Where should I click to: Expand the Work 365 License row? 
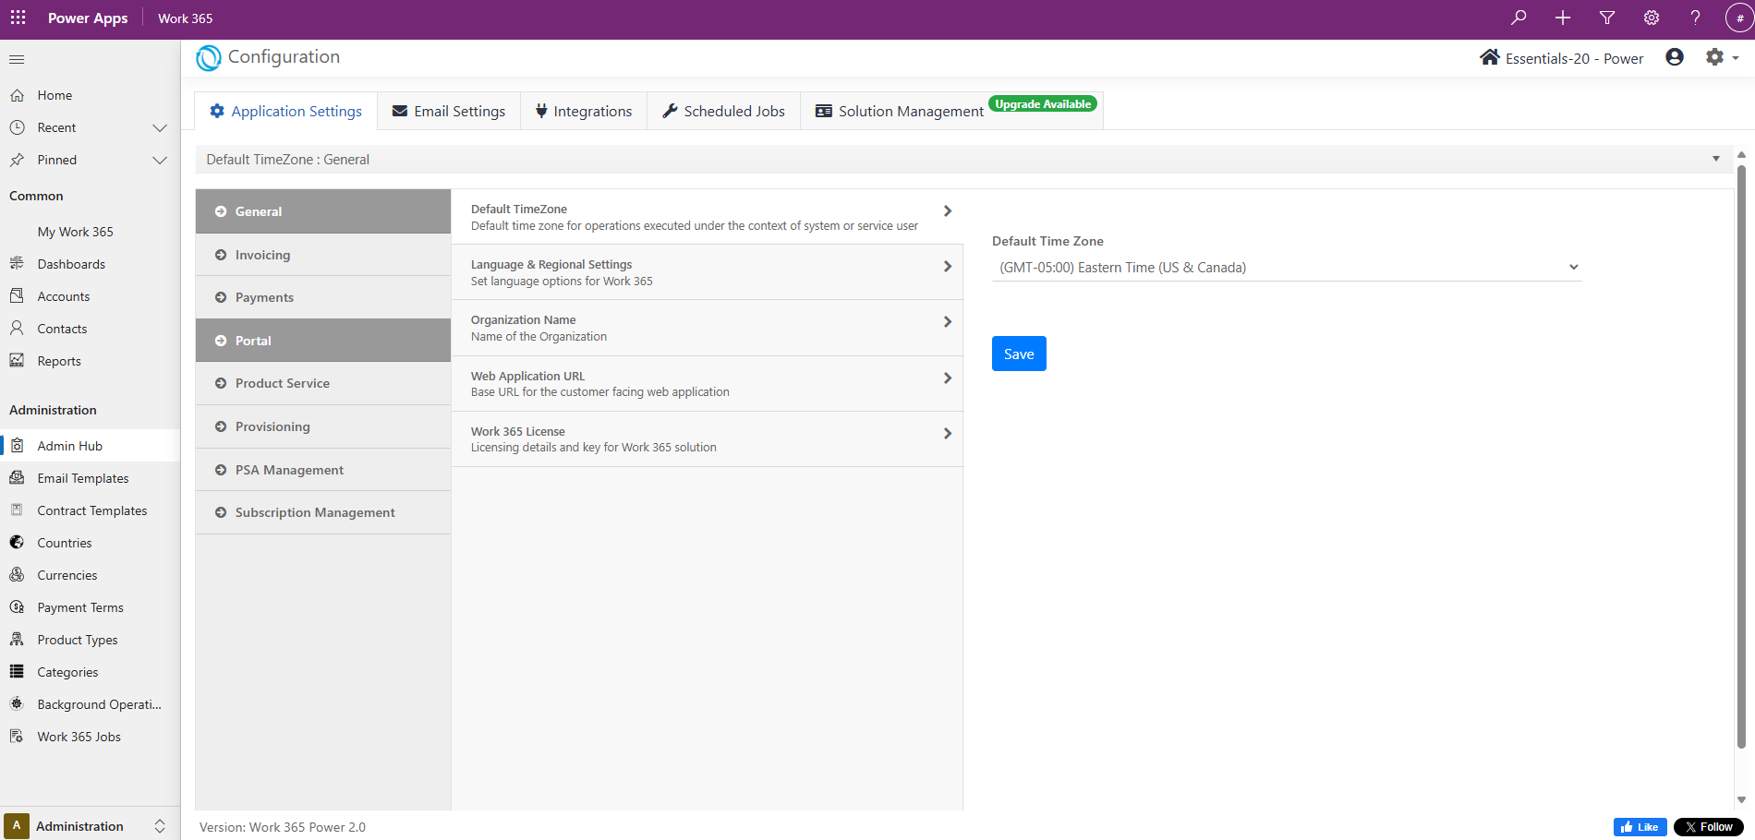(708, 439)
